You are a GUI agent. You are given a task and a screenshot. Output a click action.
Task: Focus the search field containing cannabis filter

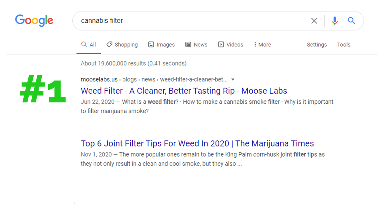click(190, 21)
